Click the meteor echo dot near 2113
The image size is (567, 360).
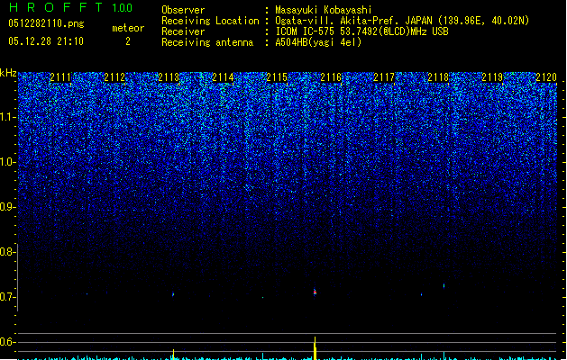pos(173,294)
